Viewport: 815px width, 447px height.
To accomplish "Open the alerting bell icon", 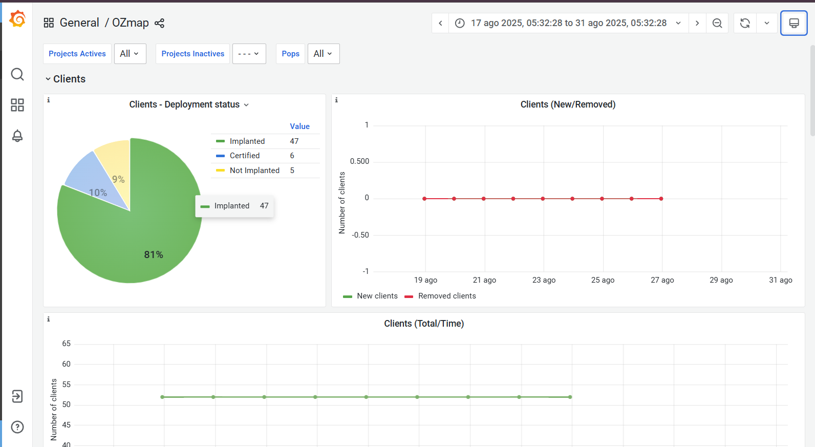I will (17, 136).
